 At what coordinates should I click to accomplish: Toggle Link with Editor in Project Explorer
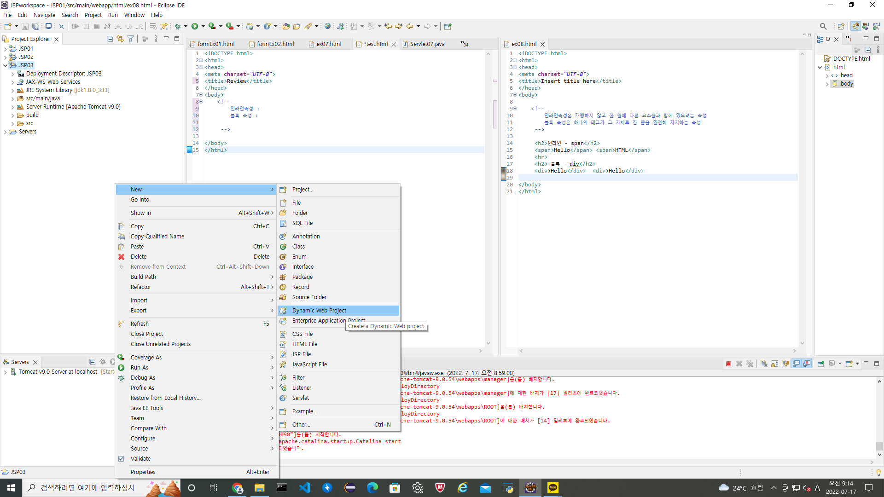click(120, 39)
